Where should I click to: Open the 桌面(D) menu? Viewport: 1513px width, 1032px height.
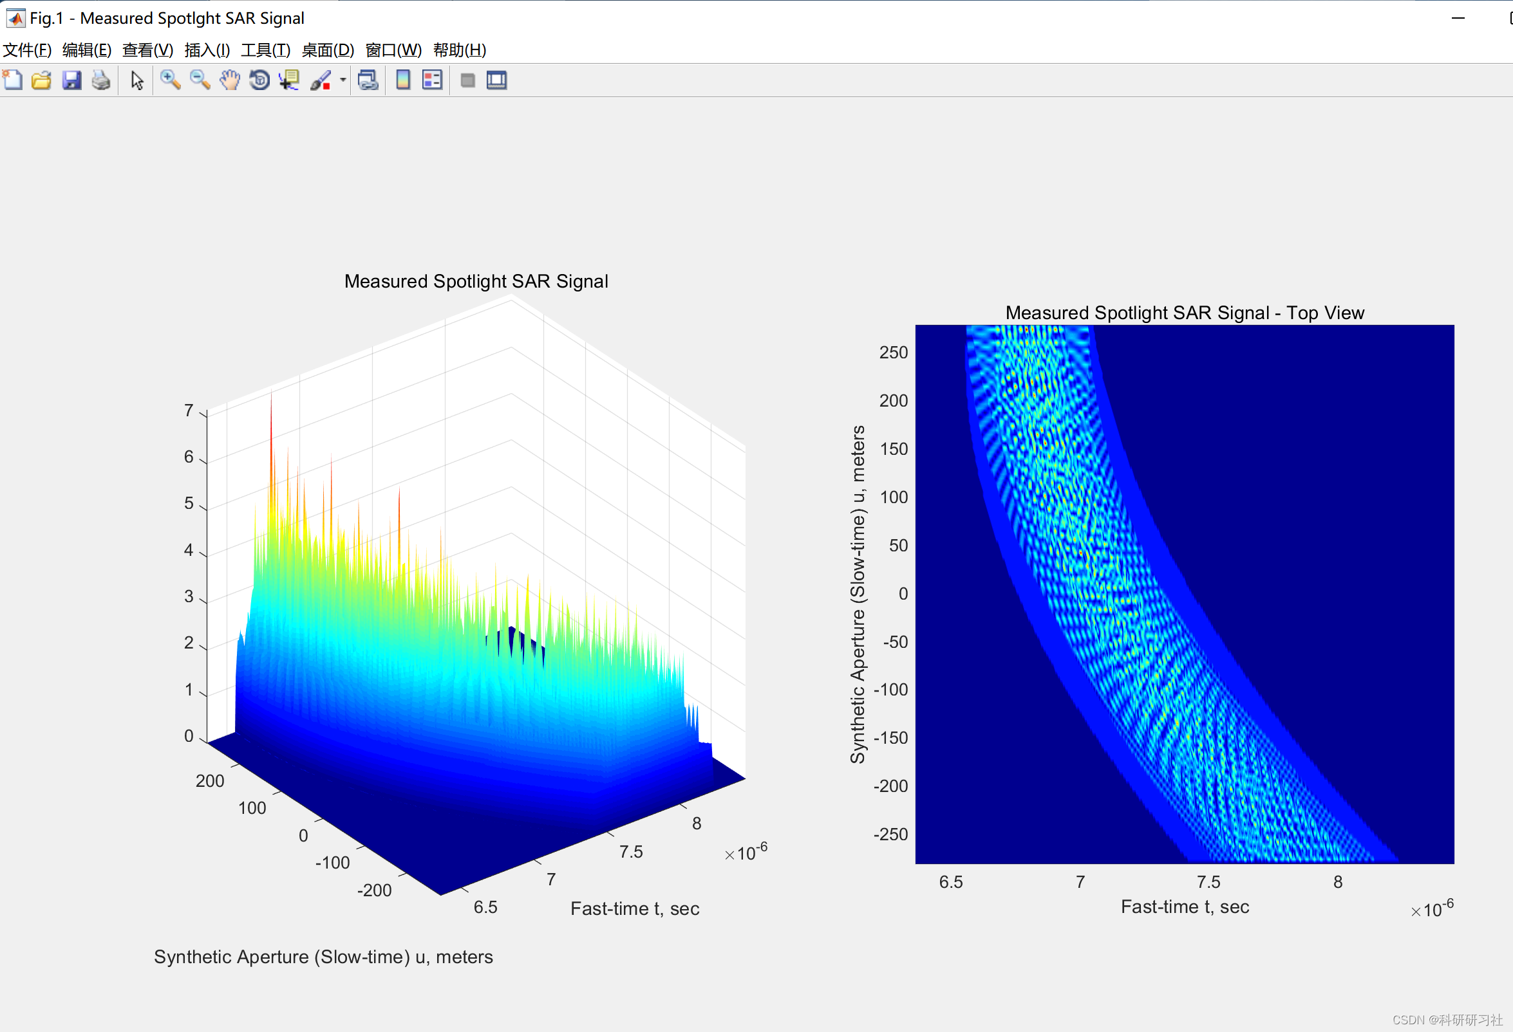coord(328,50)
